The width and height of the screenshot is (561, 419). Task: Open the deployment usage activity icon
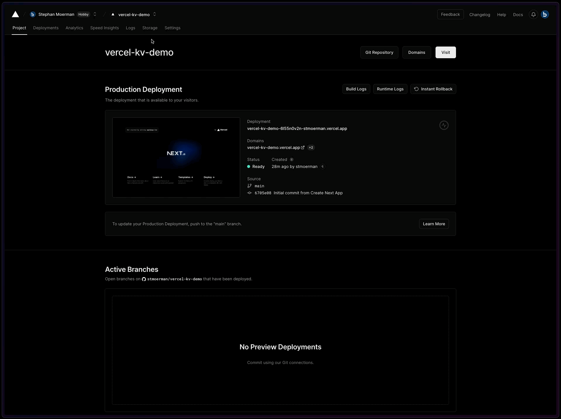[444, 125]
